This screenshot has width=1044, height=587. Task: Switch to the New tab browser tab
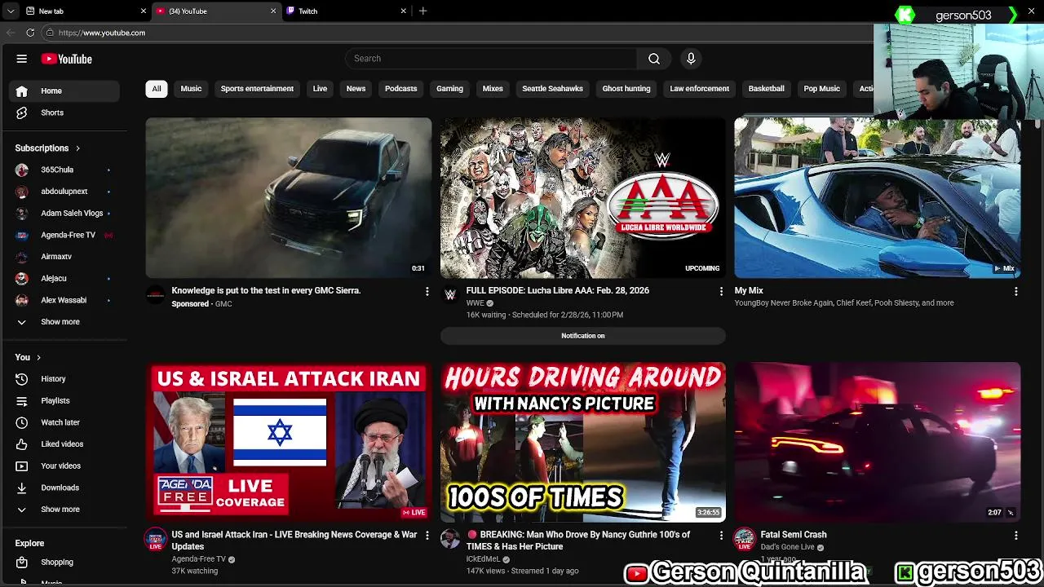point(86,11)
